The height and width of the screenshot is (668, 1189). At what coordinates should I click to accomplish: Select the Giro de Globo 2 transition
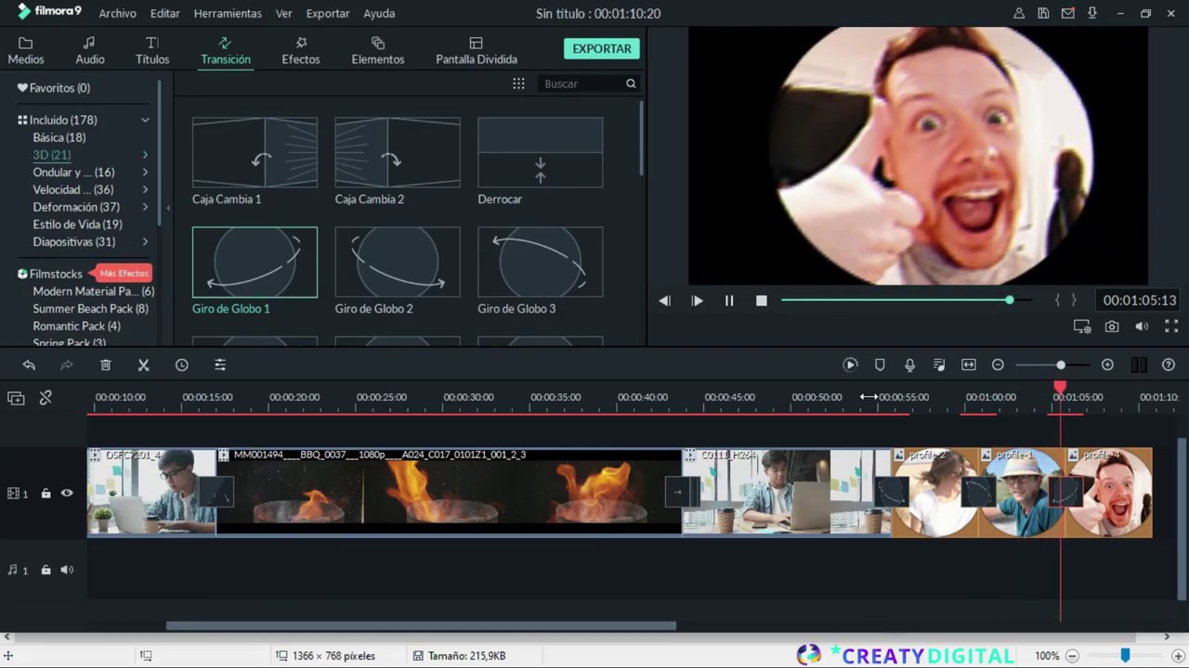click(398, 263)
